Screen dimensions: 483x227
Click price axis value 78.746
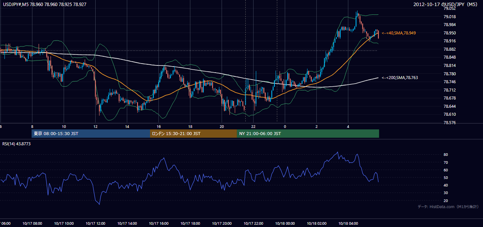[x=449, y=82]
